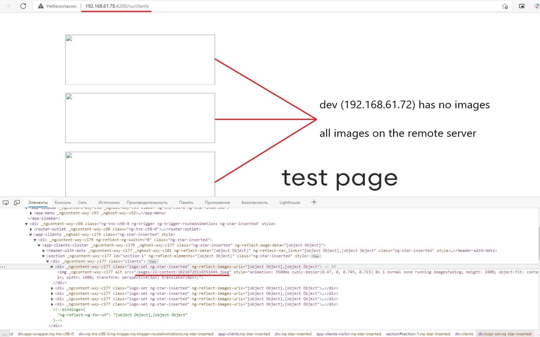Toggle the device emulation icon in DevTools
Screen dimensions: 540x337
(x=17, y=203)
